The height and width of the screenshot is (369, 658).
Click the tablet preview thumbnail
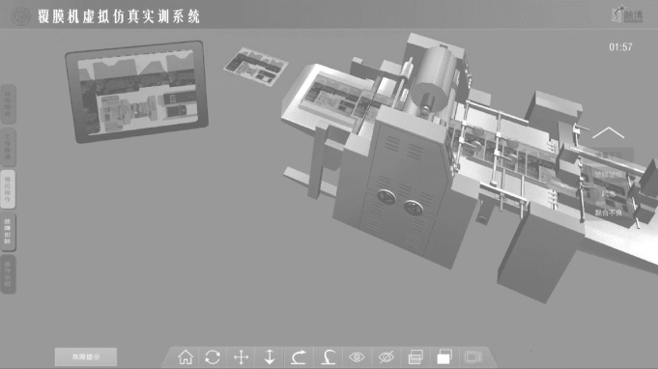(x=136, y=91)
